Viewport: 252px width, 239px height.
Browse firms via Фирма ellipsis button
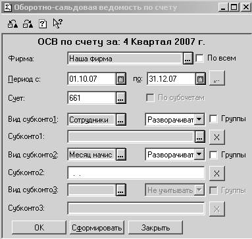click(188, 59)
